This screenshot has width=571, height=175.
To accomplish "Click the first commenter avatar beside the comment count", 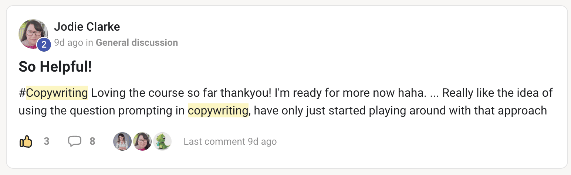I will [122, 141].
